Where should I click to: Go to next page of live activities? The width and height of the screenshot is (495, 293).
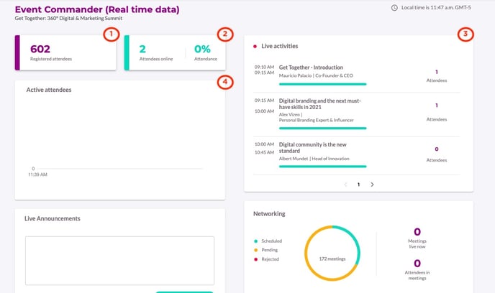372,185
